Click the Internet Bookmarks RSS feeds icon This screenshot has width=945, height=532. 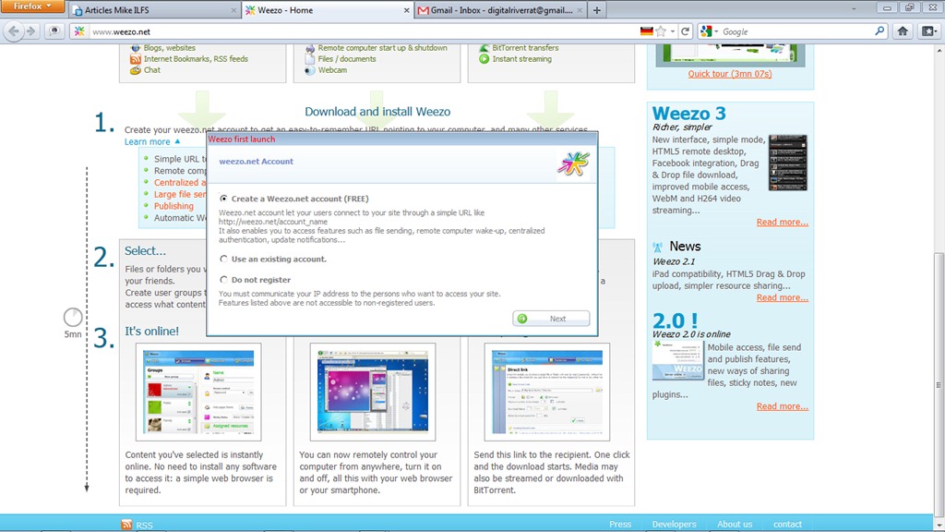[x=135, y=59]
